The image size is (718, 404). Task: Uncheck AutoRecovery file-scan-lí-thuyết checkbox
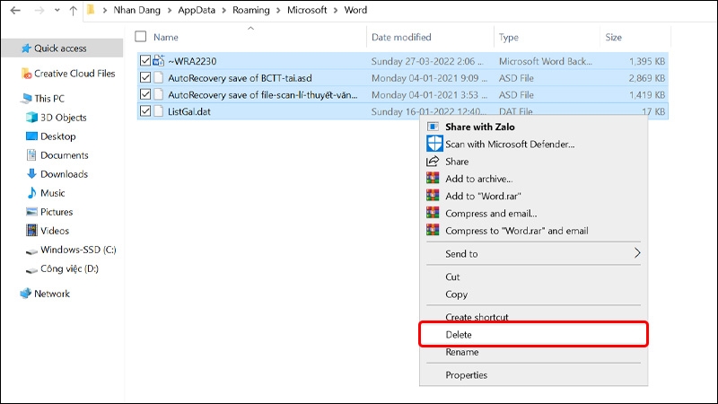click(x=145, y=95)
